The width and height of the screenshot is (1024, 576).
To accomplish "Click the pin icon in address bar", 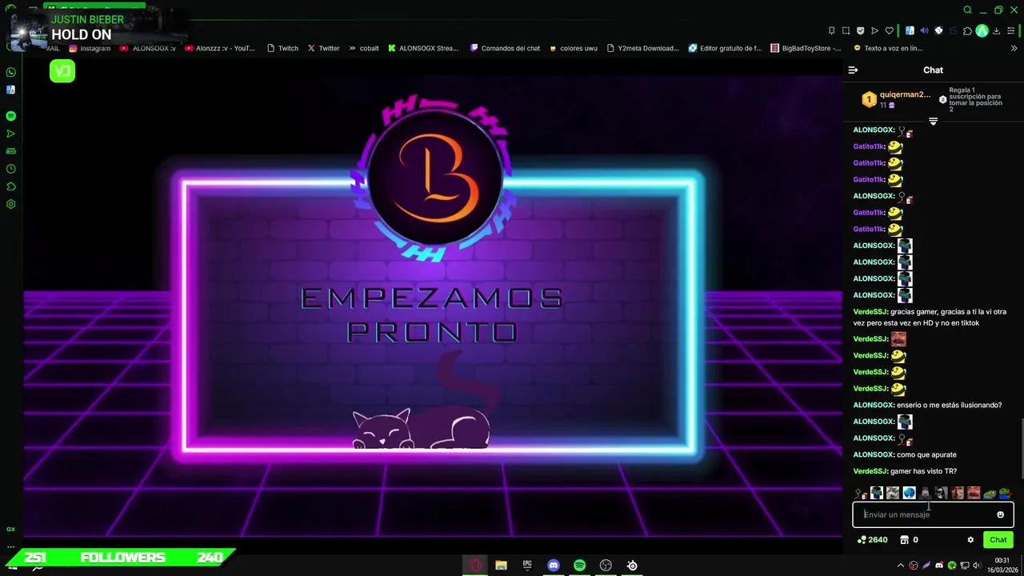I will tap(832, 30).
